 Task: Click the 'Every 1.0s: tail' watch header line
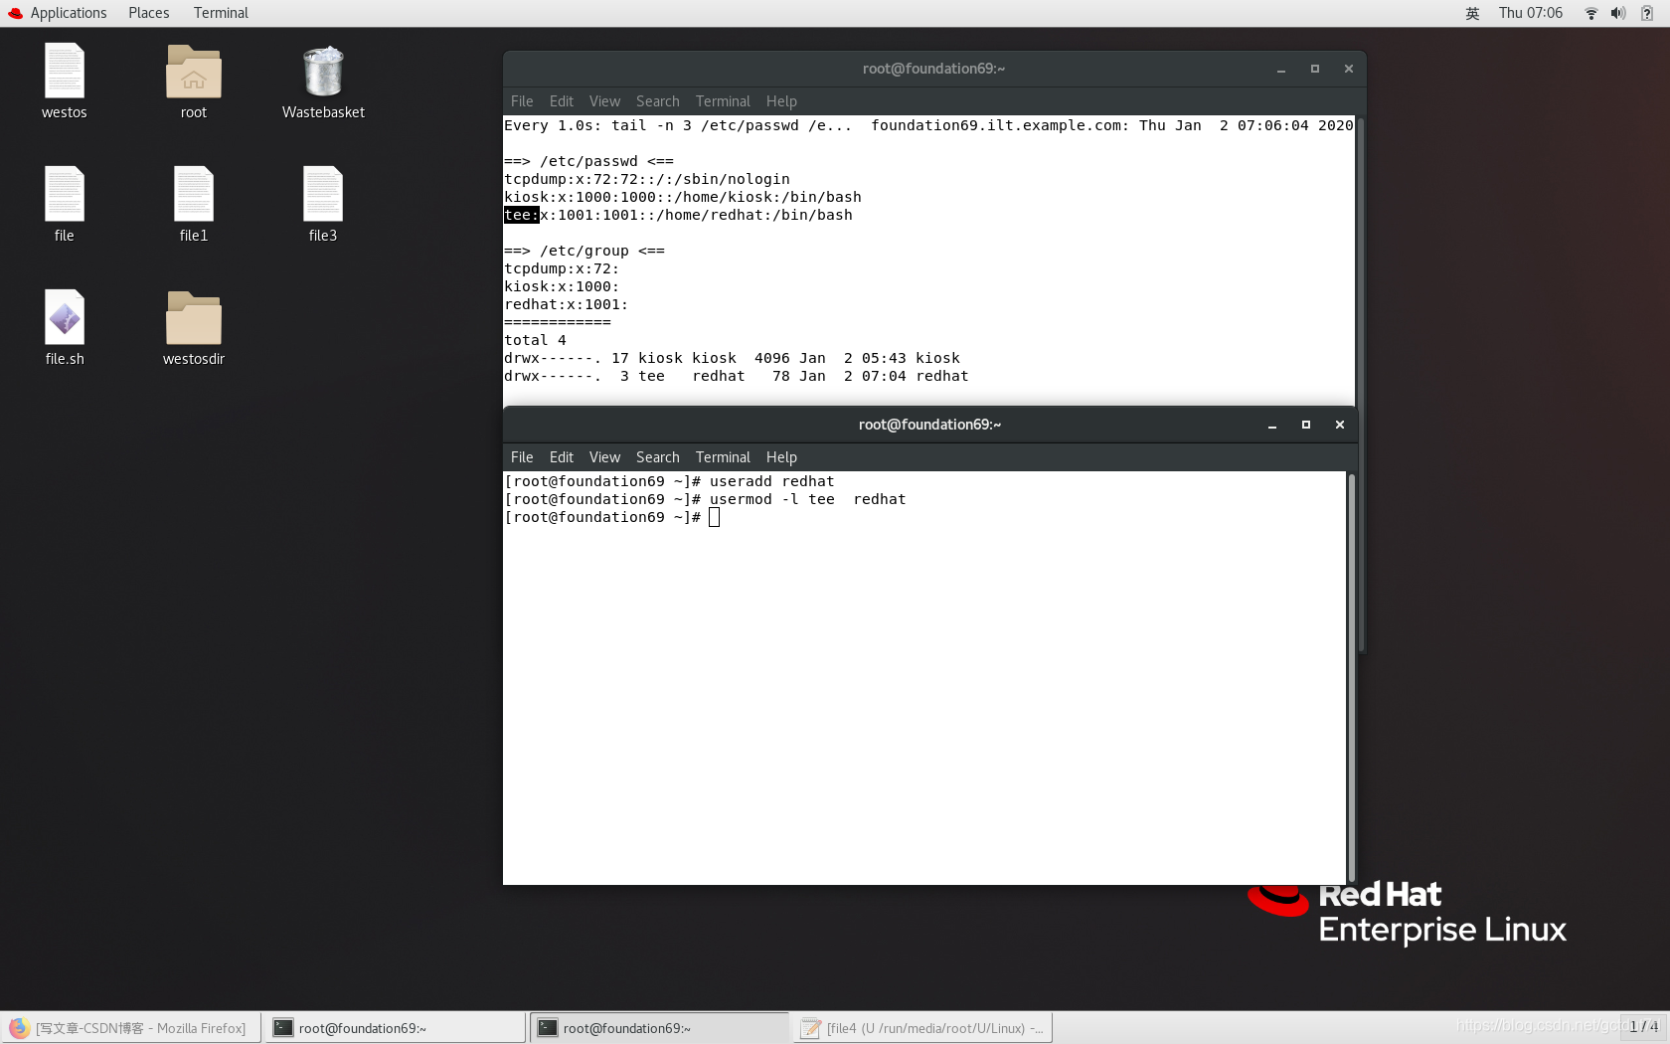928,125
